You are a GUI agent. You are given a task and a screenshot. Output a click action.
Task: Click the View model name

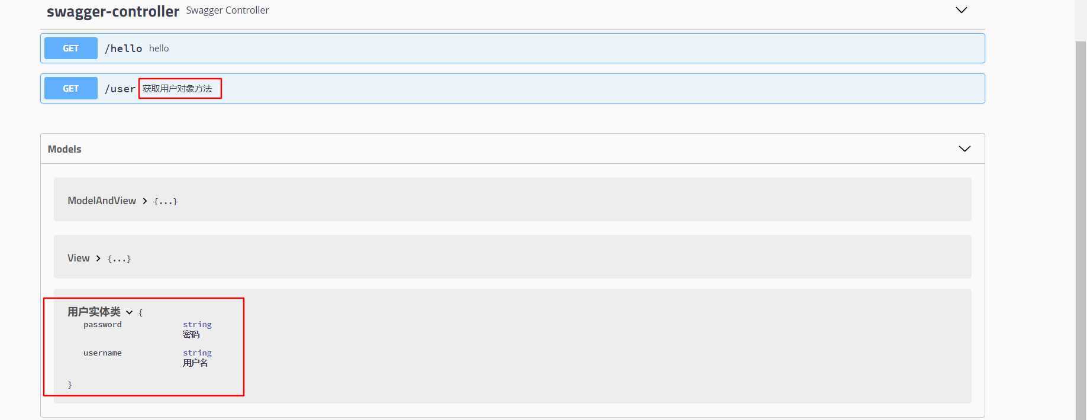click(x=78, y=259)
